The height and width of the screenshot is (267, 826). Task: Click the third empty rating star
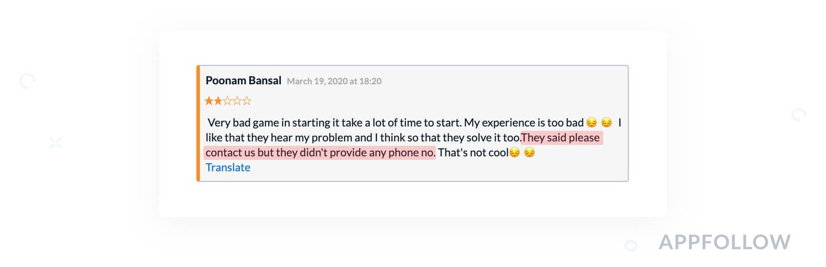[228, 101]
